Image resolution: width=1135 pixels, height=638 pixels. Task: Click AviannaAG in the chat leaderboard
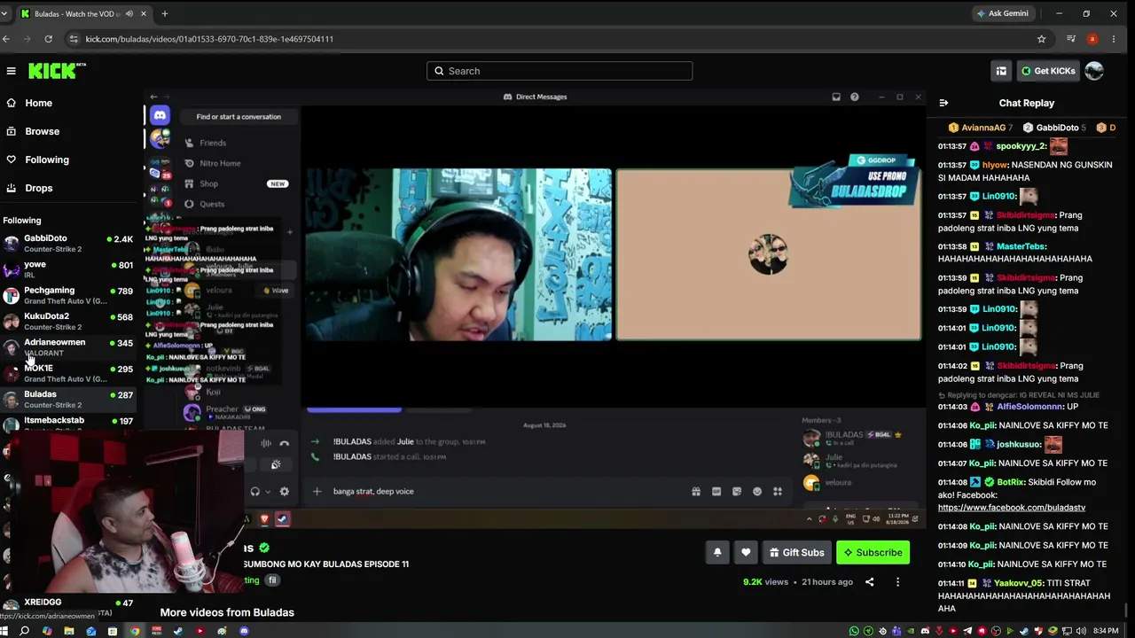(983, 128)
